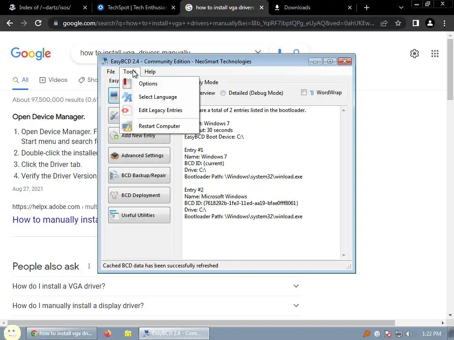The width and height of the screenshot is (454, 340).
Task: Close the TechSpot tab
Action: (x=173, y=8)
